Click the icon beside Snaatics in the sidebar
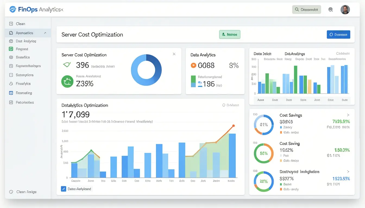 [x=11, y=57]
